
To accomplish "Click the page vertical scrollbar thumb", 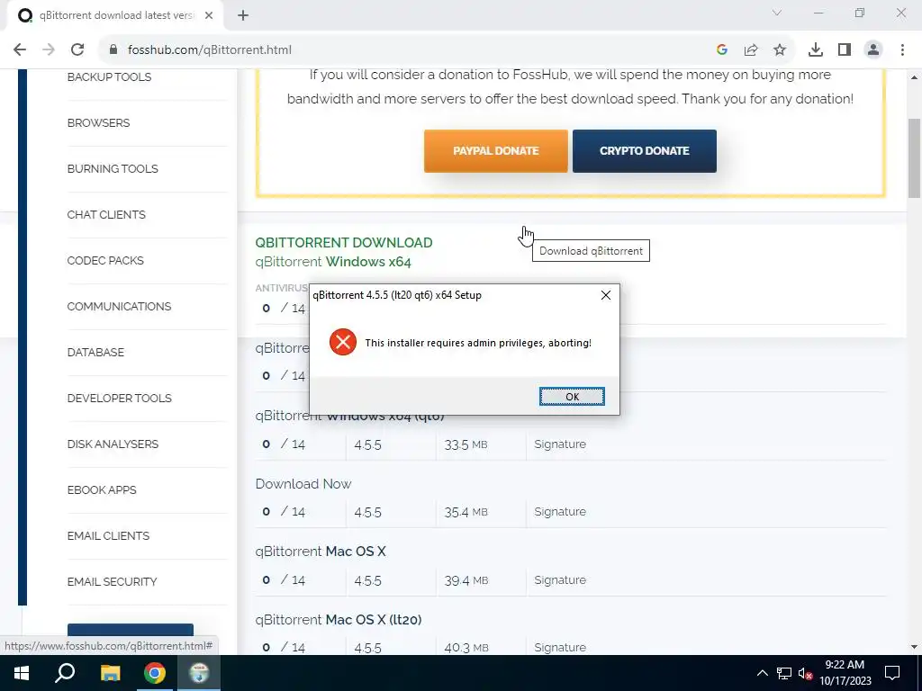I will tap(914, 158).
